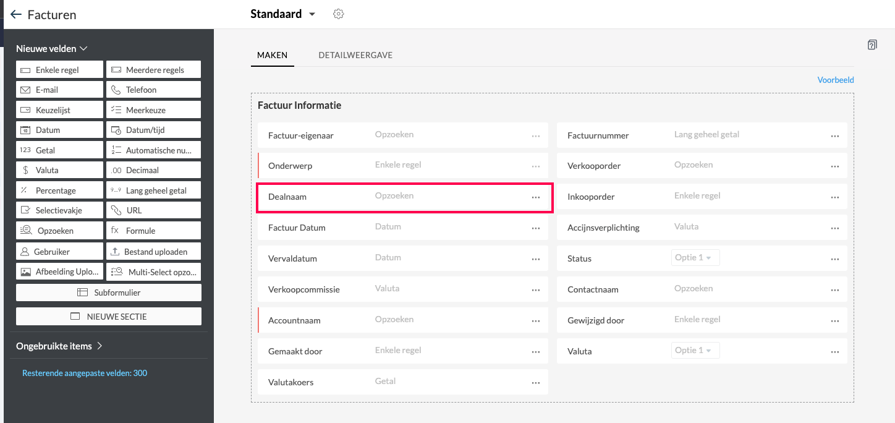Open options menu for Verkooporder
Image resolution: width=895 pixels, height=423 pixels.
point(834,166)
